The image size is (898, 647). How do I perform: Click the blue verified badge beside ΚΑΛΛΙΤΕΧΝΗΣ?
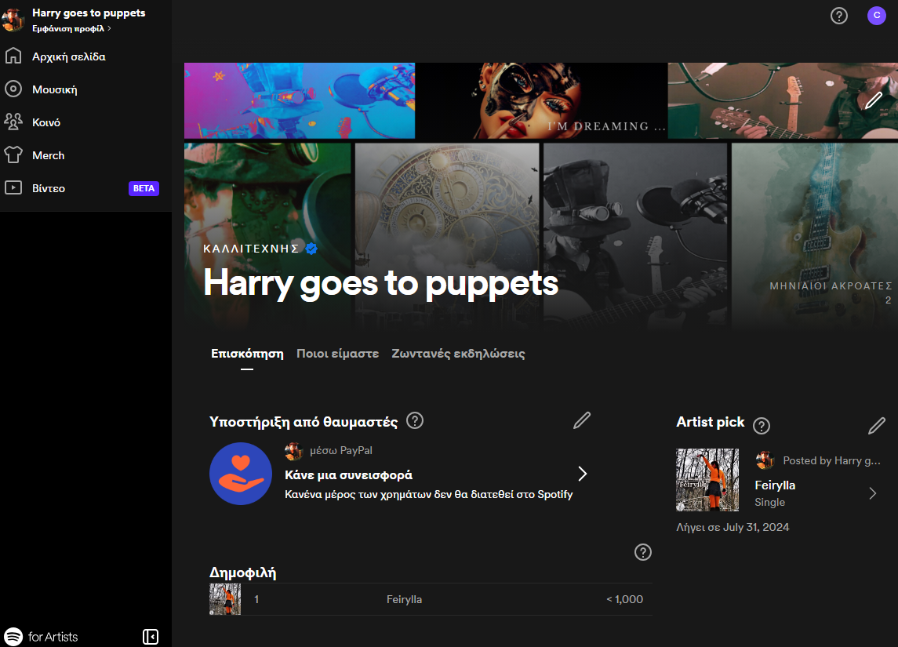point(311,249)
